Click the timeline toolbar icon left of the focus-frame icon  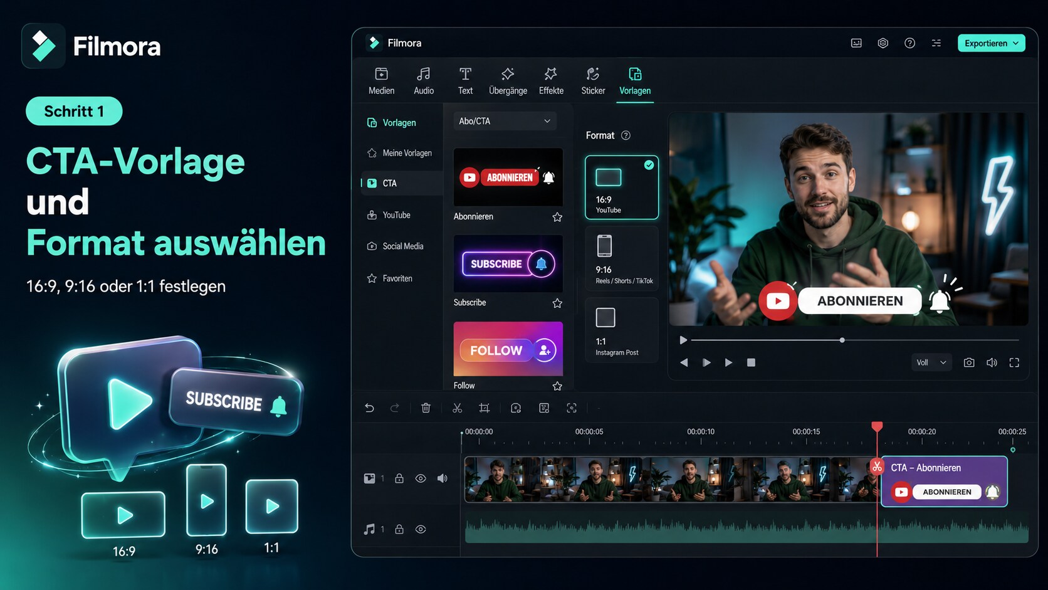pos(544,408)
